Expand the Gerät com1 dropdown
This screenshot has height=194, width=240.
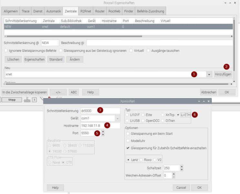coord(118,118)
